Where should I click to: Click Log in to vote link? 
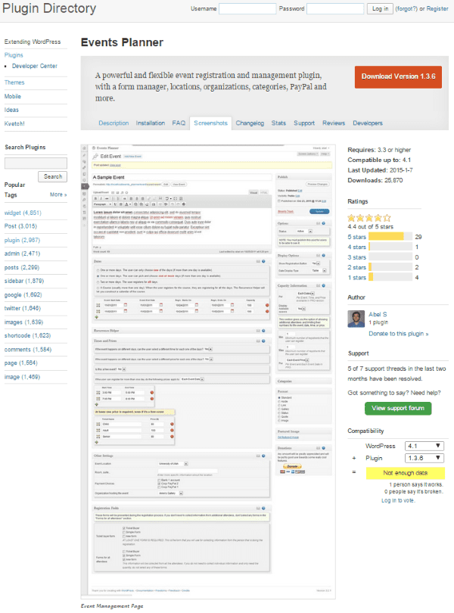398,500
